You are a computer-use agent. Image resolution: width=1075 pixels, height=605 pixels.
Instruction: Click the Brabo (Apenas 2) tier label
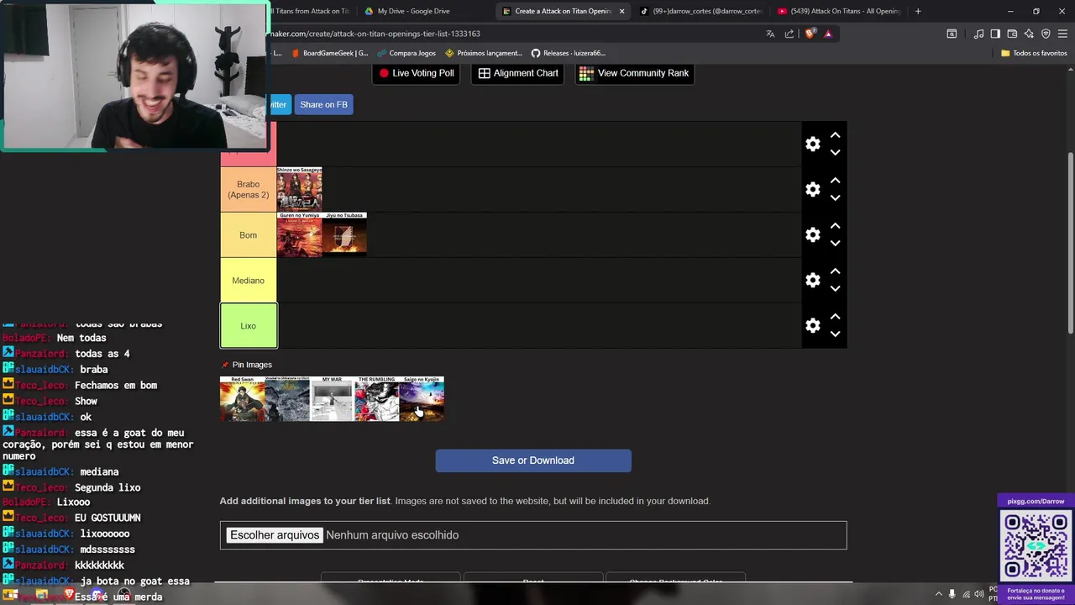coord(248,190)
